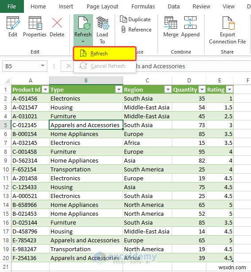Click the cancel X in formula bar
Image resolution: width=251 pixels, height=272 pixels.
(x=69, y=66)
